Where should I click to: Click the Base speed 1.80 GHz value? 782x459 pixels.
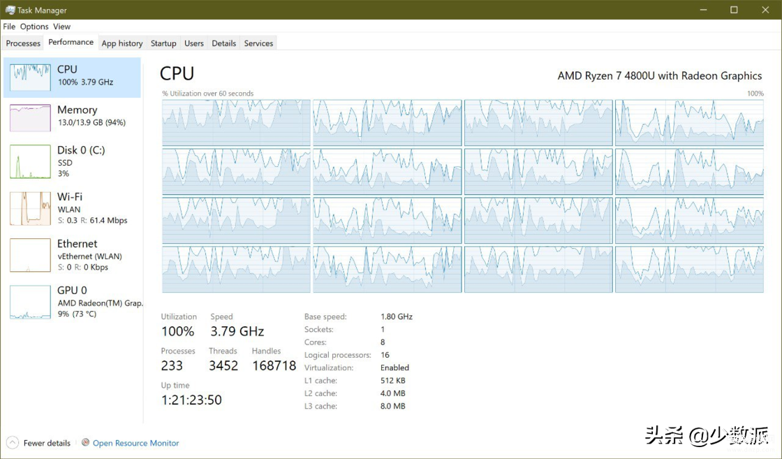tap(397, 316)
